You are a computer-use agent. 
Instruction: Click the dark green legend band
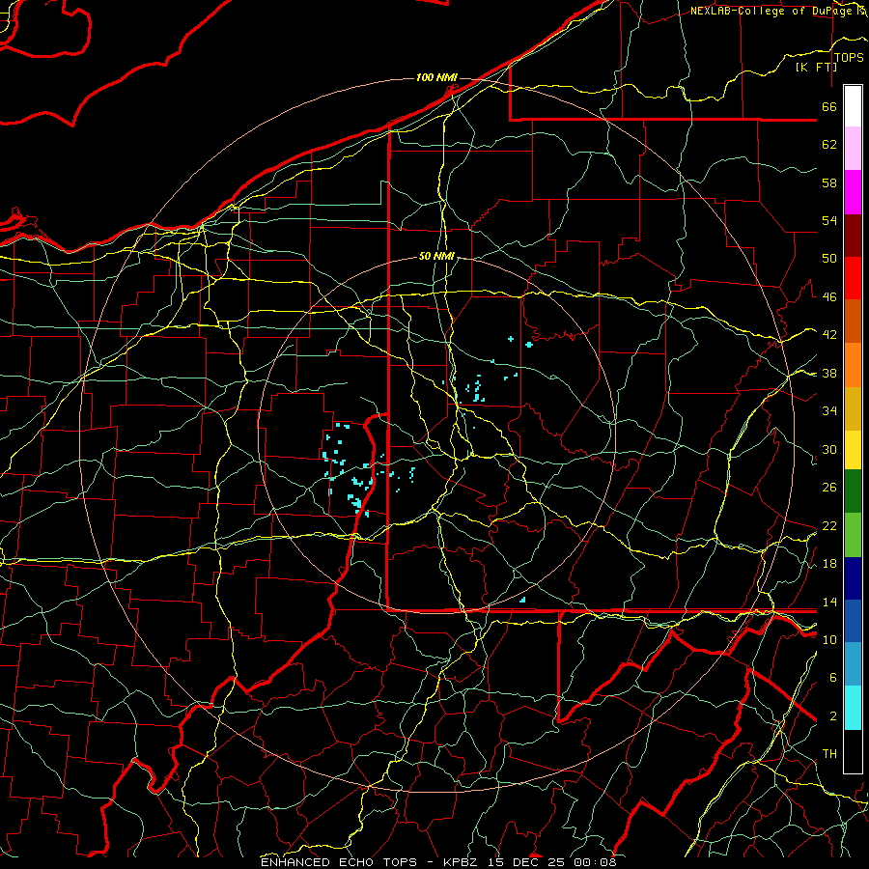point(853,491)
